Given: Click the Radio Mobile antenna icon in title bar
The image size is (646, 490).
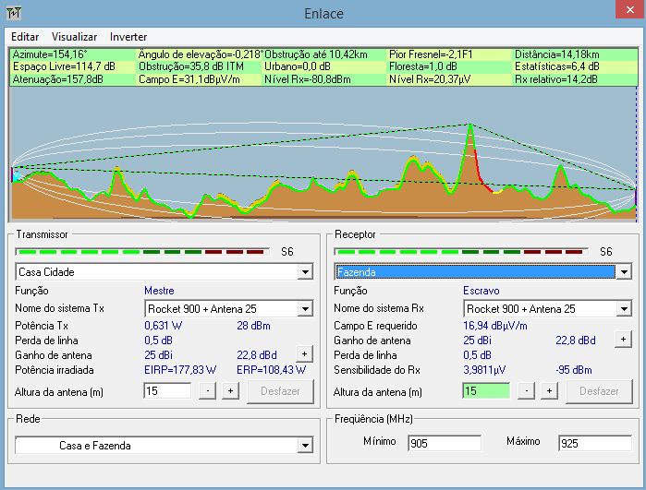Looking at the screenshot, I should point(14,13).
